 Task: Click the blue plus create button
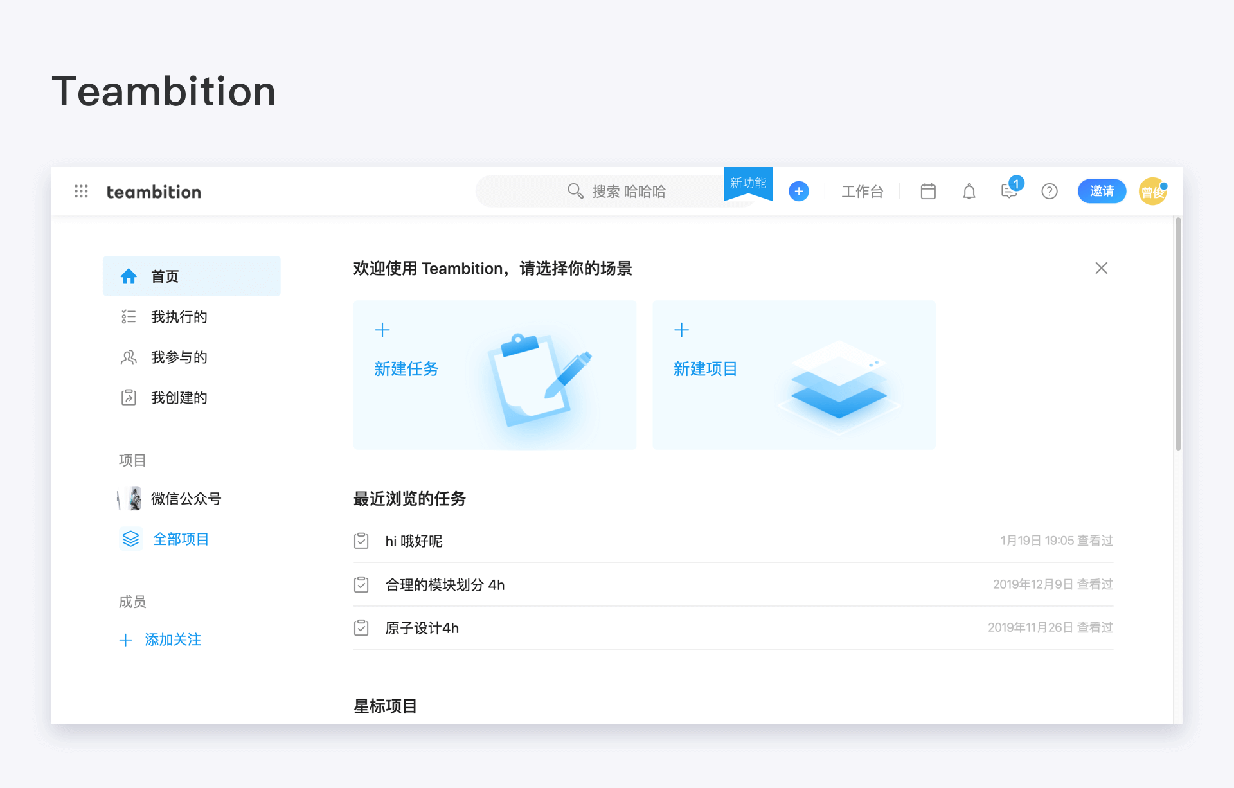[x=798, y=191]
